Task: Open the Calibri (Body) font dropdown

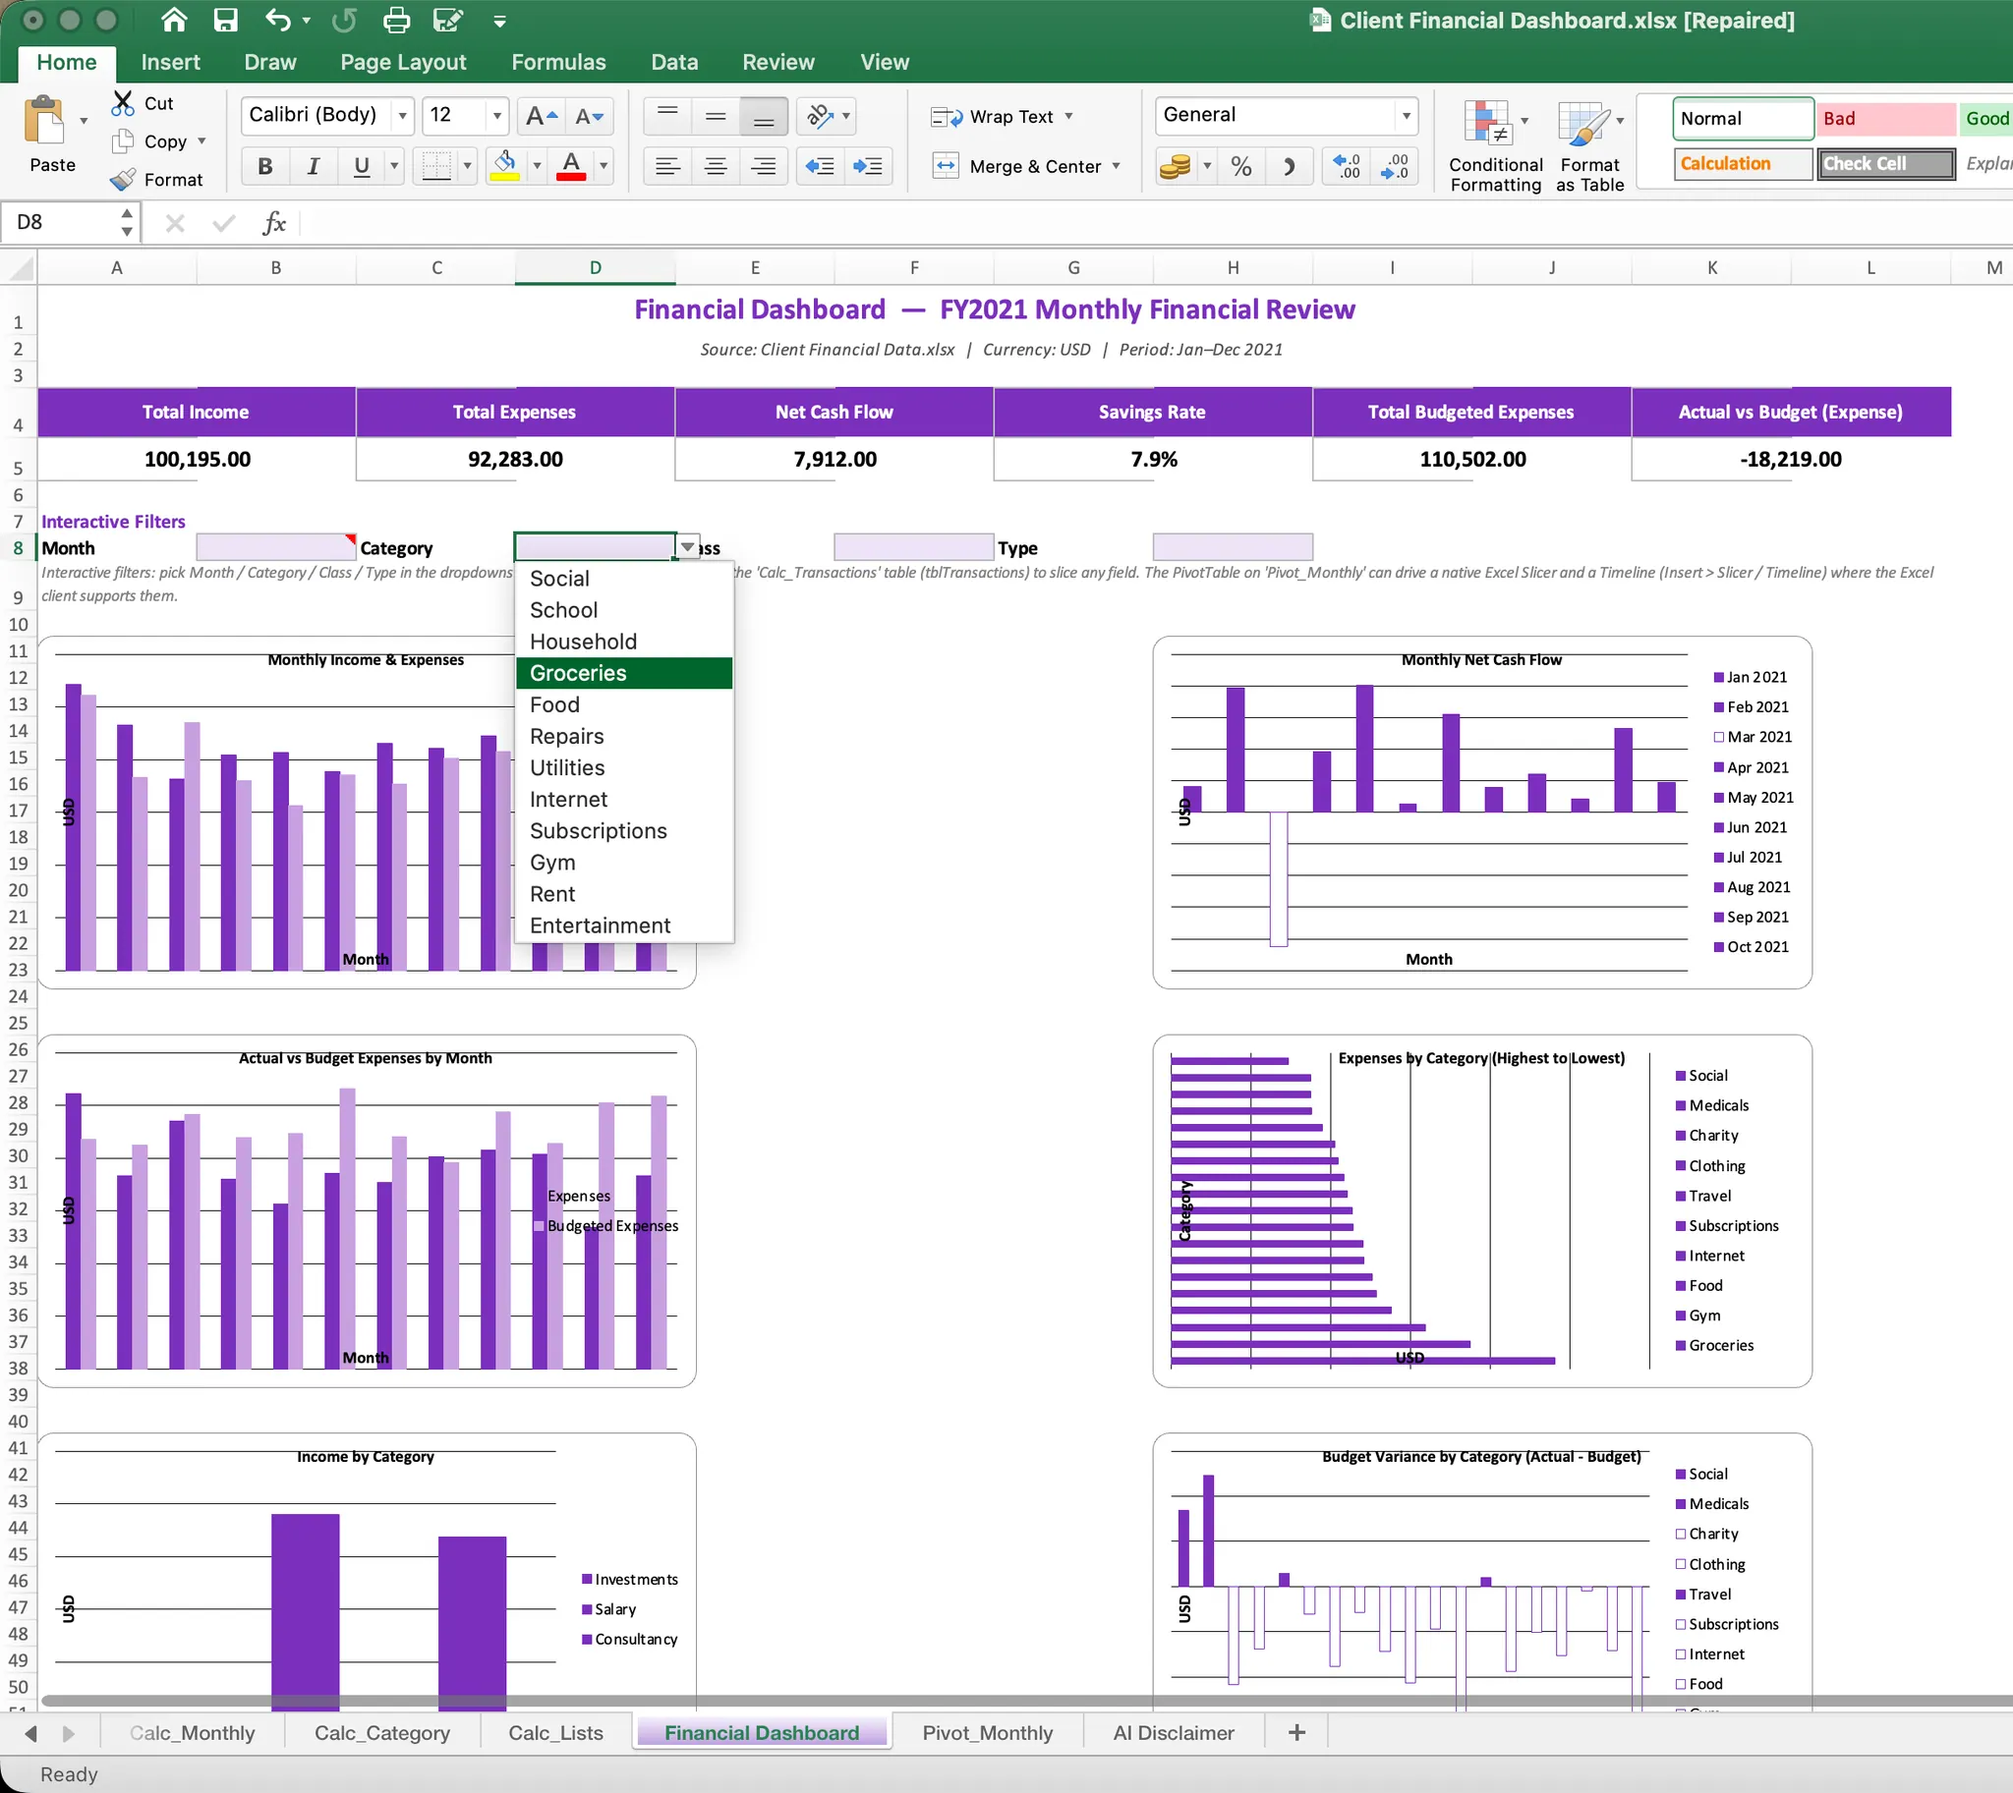Action: click(x=402, y=116)
